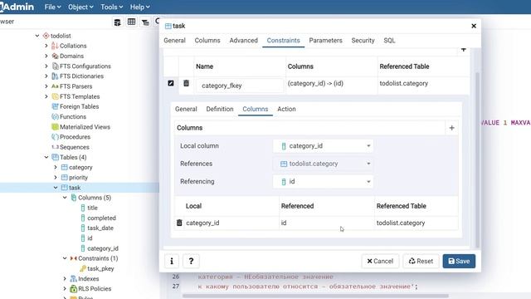Collapse the Columns (5) node
This screenshot has height=299, width=531.
pos(65,198)
